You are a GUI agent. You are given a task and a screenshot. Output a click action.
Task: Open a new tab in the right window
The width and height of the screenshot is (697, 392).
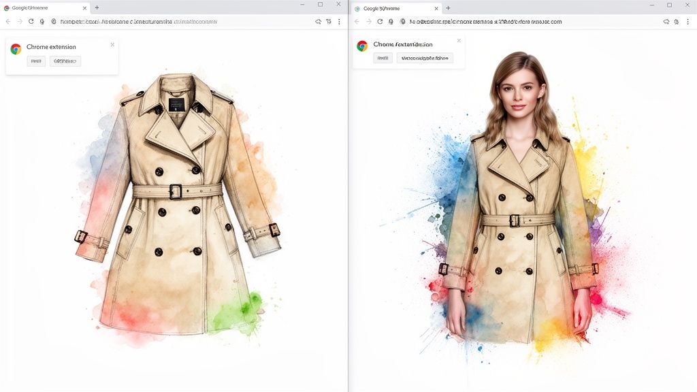click(x=448, y=8)
